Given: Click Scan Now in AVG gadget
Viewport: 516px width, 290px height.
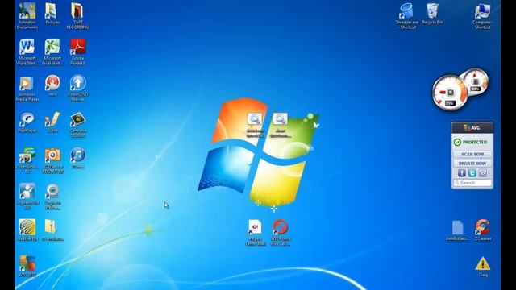Looking at the screenshot, I should pos(472,154).
